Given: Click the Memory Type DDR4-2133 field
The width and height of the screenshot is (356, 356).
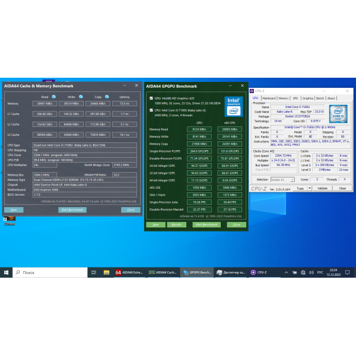Looking at the screenshot, I should click(85, 180).
